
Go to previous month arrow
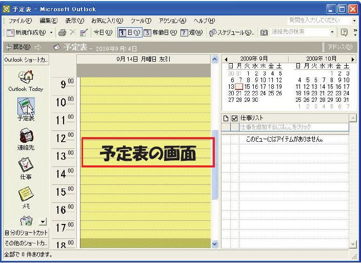226,59
